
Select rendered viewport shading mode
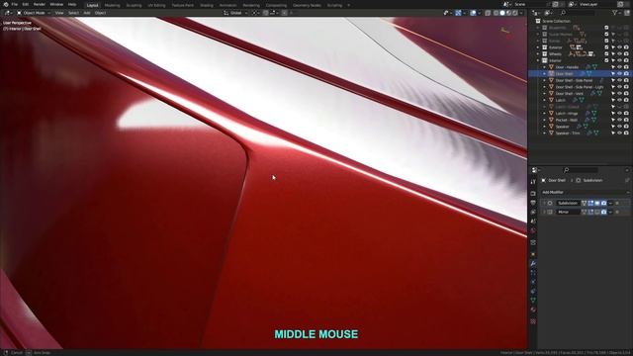coord(515,13)
